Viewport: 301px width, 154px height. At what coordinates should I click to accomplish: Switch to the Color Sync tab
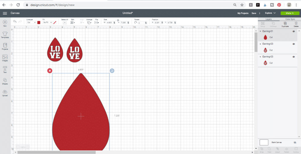click(290, 19)
